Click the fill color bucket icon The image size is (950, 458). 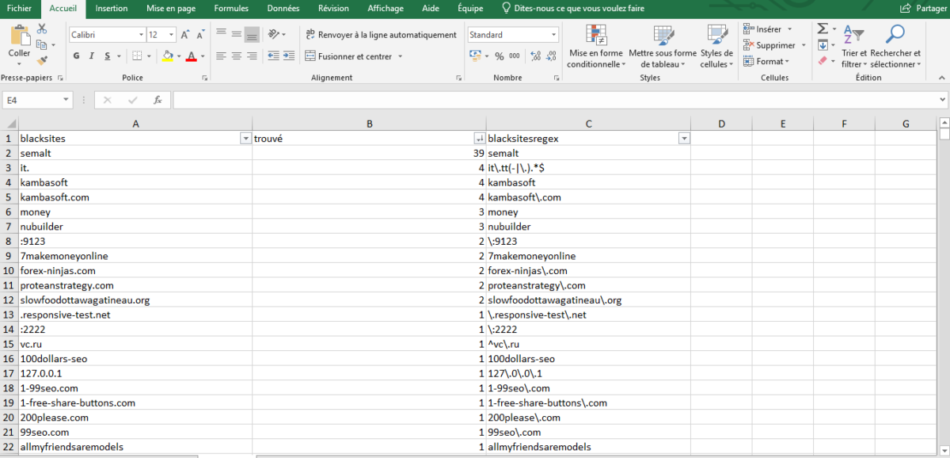167,56
